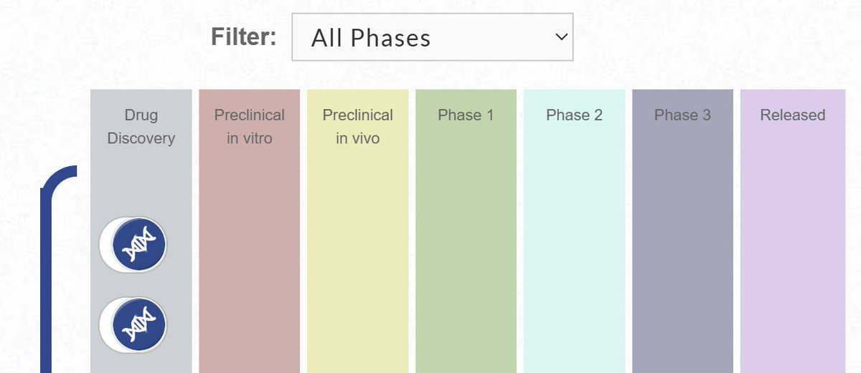Choose the Phase 2 column header
The height and width of the screenshot is (373, 861).
click(x=574, y=115)
